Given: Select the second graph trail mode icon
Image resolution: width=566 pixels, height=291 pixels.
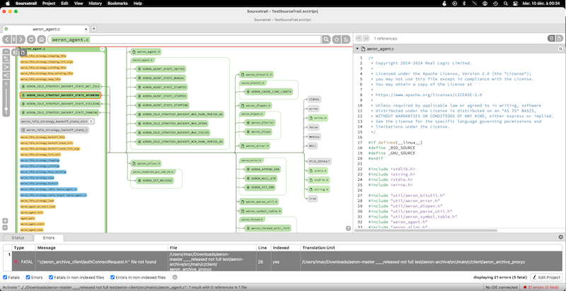Looking at the screenshot, I should 6,67.
